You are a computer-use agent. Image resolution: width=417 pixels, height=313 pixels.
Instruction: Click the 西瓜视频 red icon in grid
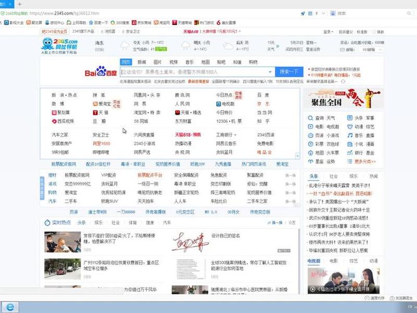(x=54, y=122)
